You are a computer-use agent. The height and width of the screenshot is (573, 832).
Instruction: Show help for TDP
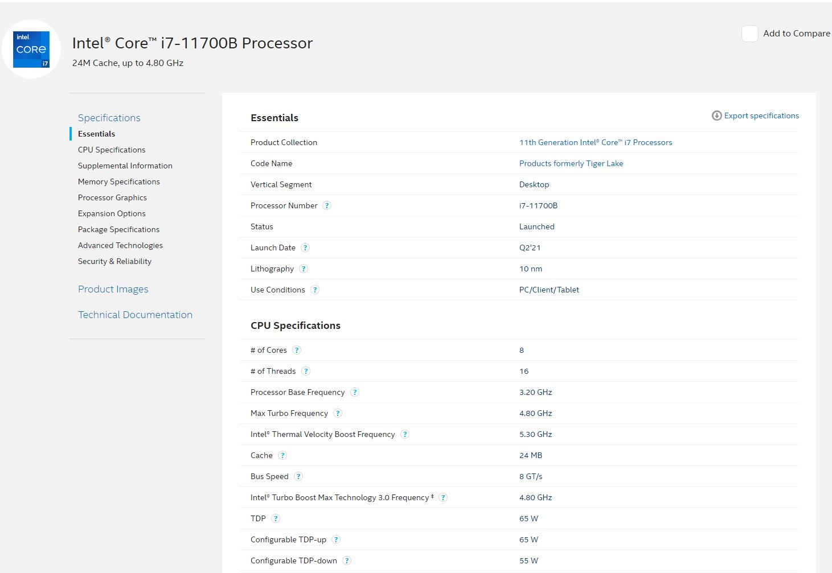click(276, 518)
